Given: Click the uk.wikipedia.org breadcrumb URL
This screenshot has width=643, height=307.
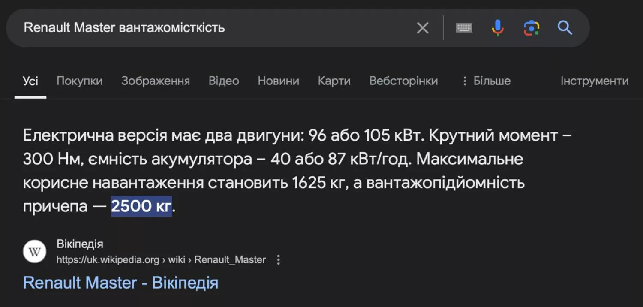Looking at the screenshot, I should [x=161, y=260].
